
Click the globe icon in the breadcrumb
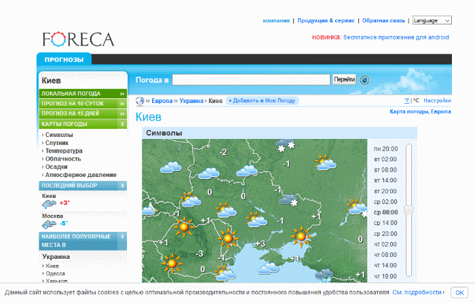(x=140, y=100)
